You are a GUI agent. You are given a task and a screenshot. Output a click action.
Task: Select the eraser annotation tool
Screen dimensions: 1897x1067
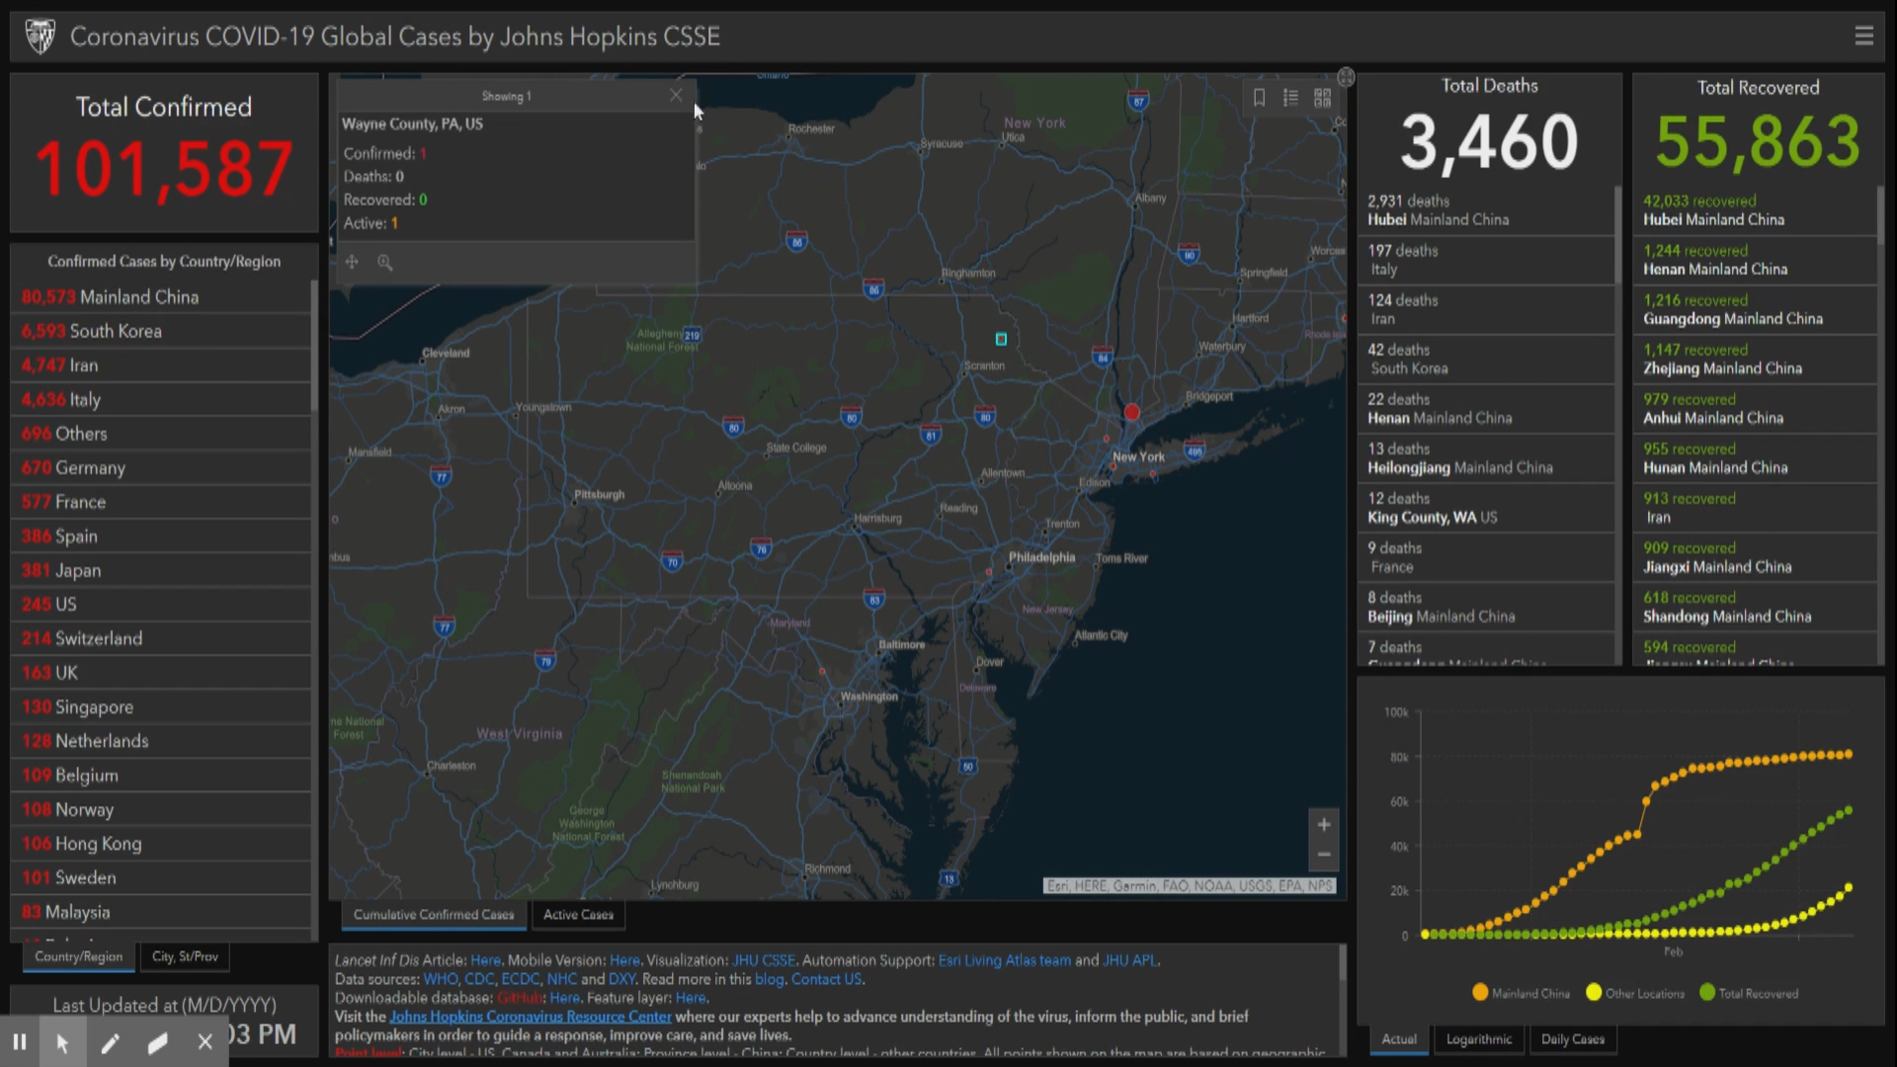pyautogui.click(x=157, y=1041)
